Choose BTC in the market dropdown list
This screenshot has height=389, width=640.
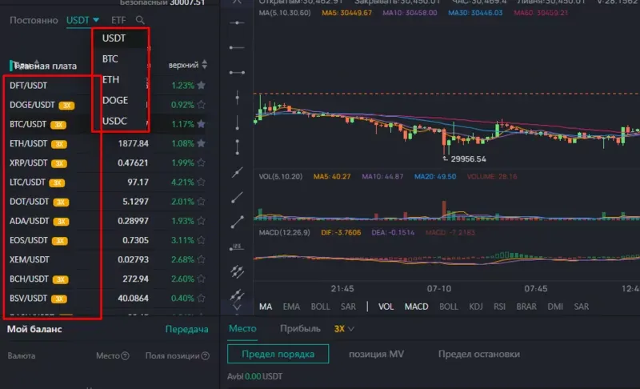110,59
